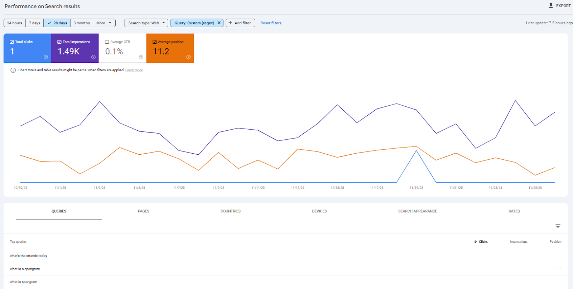573x289 pixels.
Task: Switch to the Pages tab
Action: (143, 211)
